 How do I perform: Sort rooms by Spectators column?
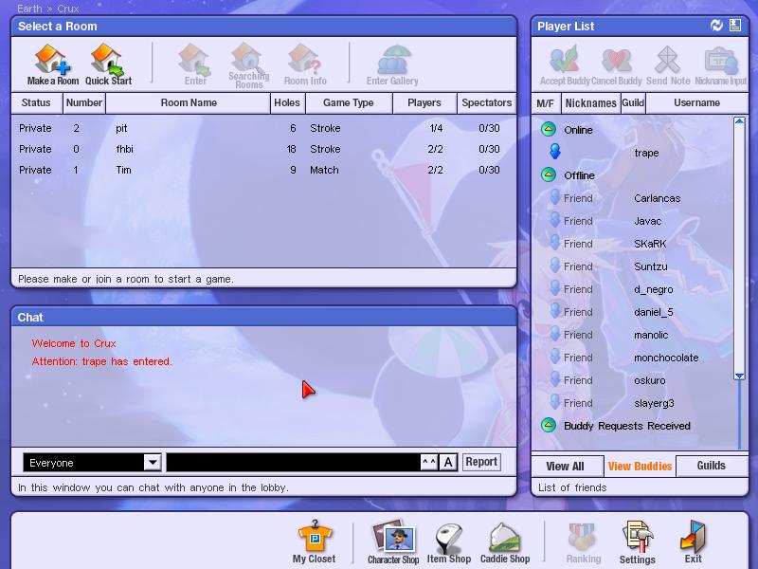(486, 102)
